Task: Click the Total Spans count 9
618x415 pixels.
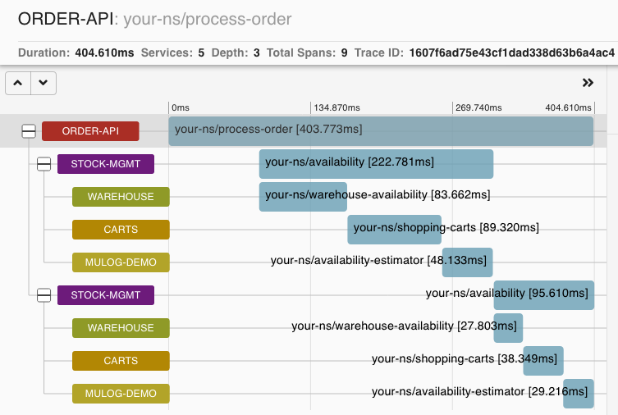Action: coord(344,52)
